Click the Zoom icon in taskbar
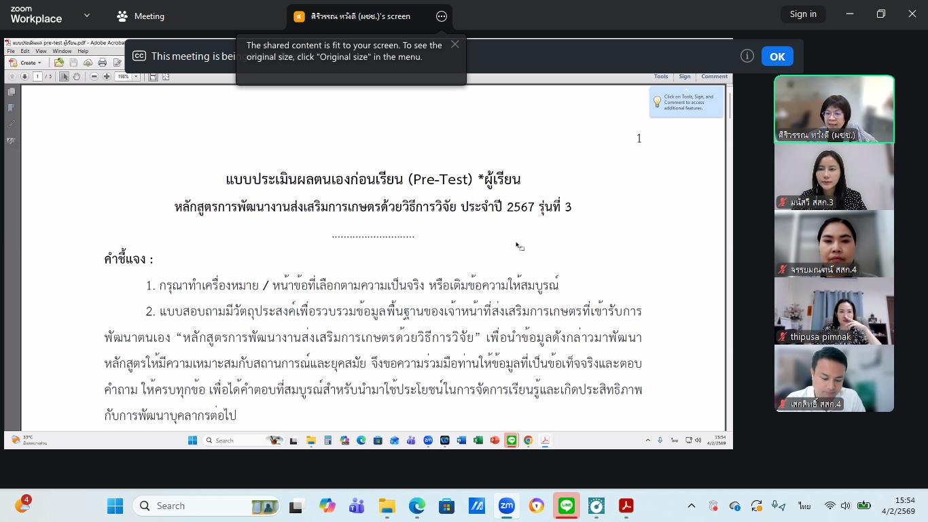The height and width of the screenshot is (522, 928). (507, 506)
